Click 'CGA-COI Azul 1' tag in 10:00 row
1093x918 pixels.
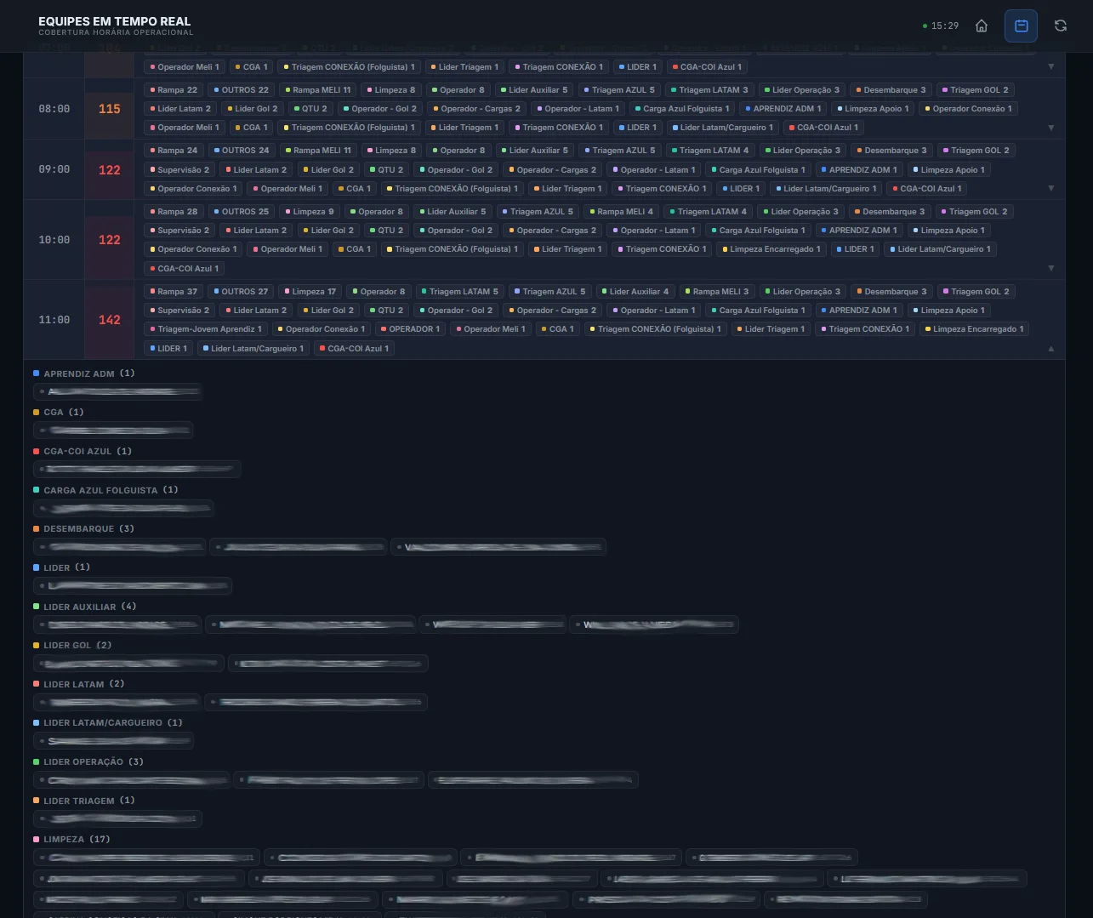pyautogui.click(x=185, y=268)
